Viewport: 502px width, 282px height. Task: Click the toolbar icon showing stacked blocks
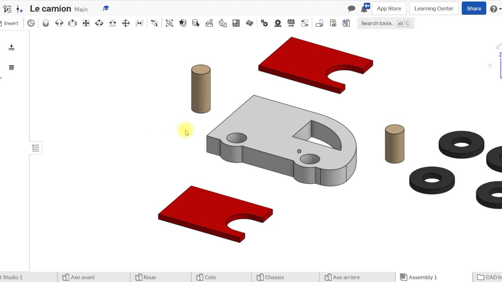tap(209, 23)
